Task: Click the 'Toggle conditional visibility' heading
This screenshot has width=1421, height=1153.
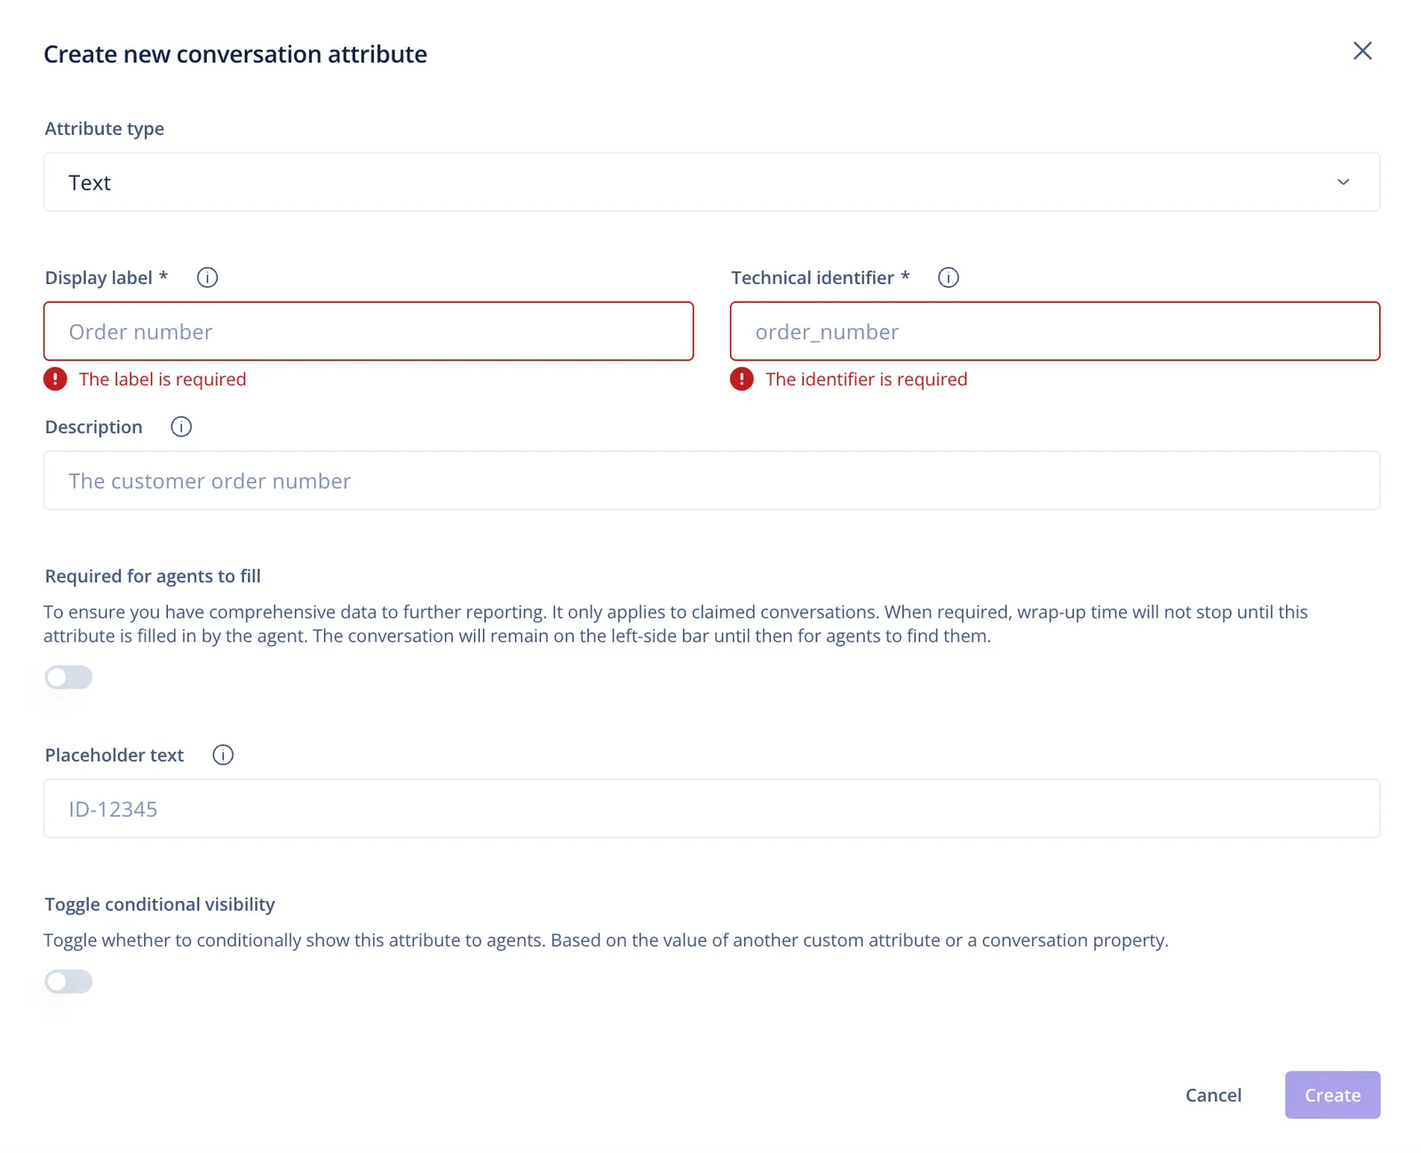Action: [x=160, y=904]
